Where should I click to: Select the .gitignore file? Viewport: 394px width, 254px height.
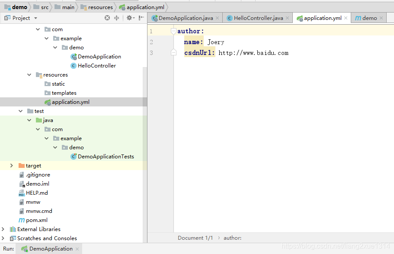point(38,175)
